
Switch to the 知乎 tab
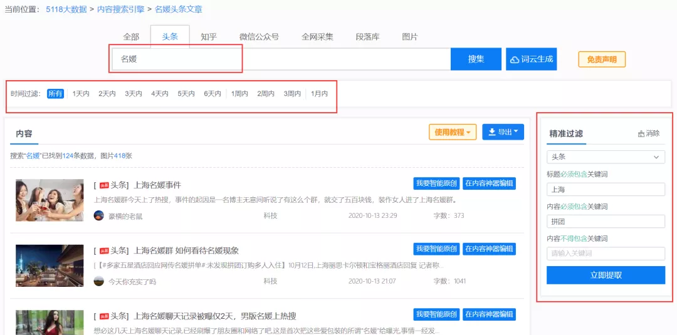coord(209,37)
